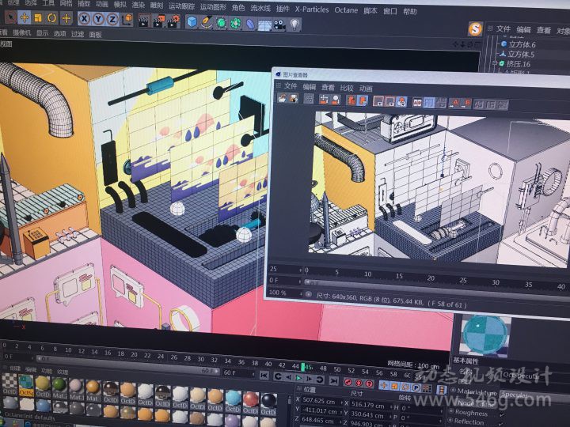Click the Rotate tool icon
This screenshot has height=427, width=570.
(51, 17)
